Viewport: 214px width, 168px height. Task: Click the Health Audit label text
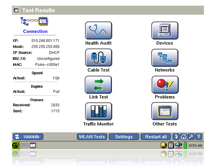click(x=99, y=43)
